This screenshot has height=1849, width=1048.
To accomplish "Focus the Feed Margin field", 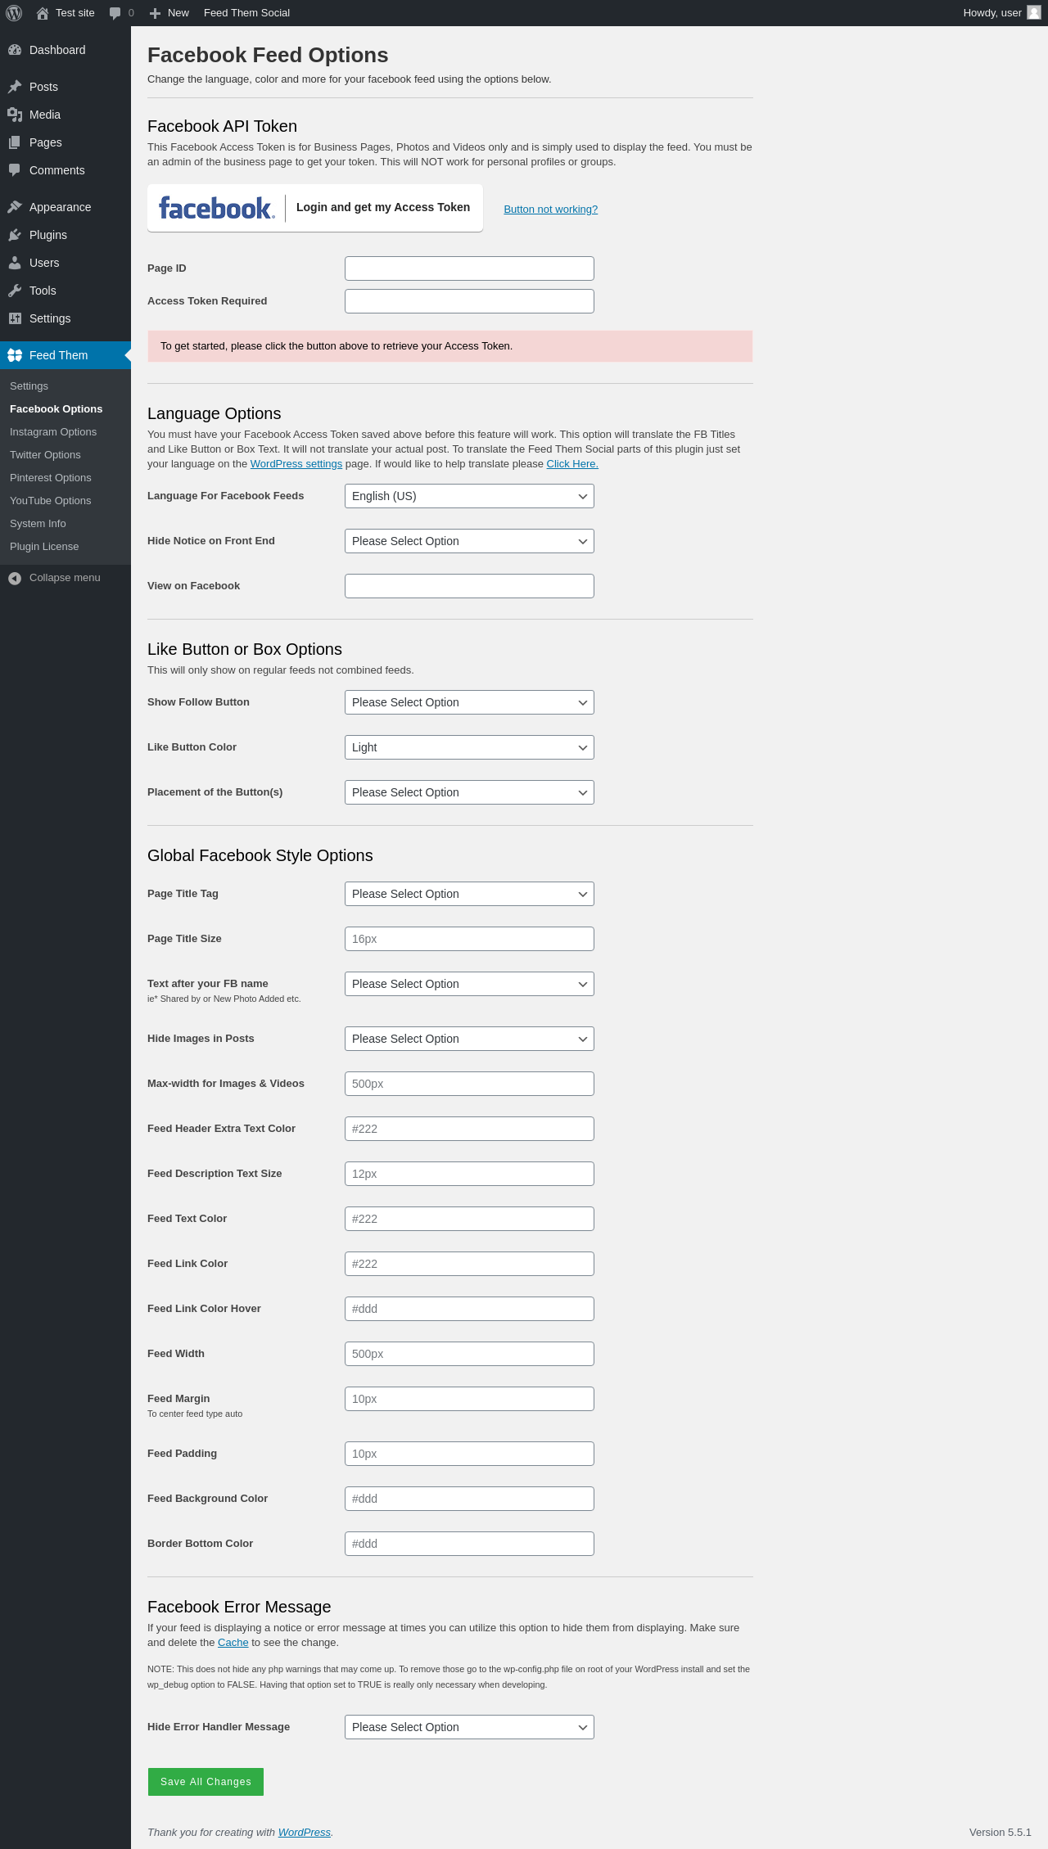I will [469, 1399].
